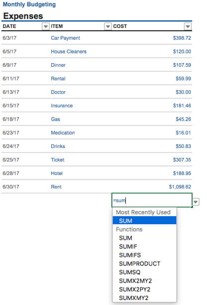Open the COST column filter dropdown
The width and height of the screenshot is (207, 305).
pos(188,26)
